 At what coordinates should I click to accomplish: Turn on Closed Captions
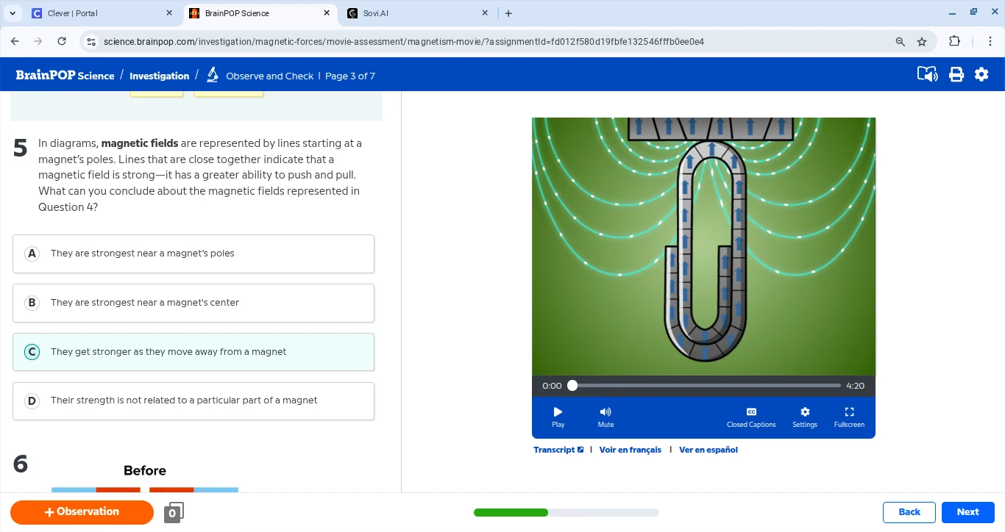[751, 416]
